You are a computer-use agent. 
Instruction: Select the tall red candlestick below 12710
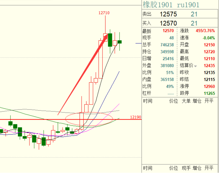pos(101,59)
